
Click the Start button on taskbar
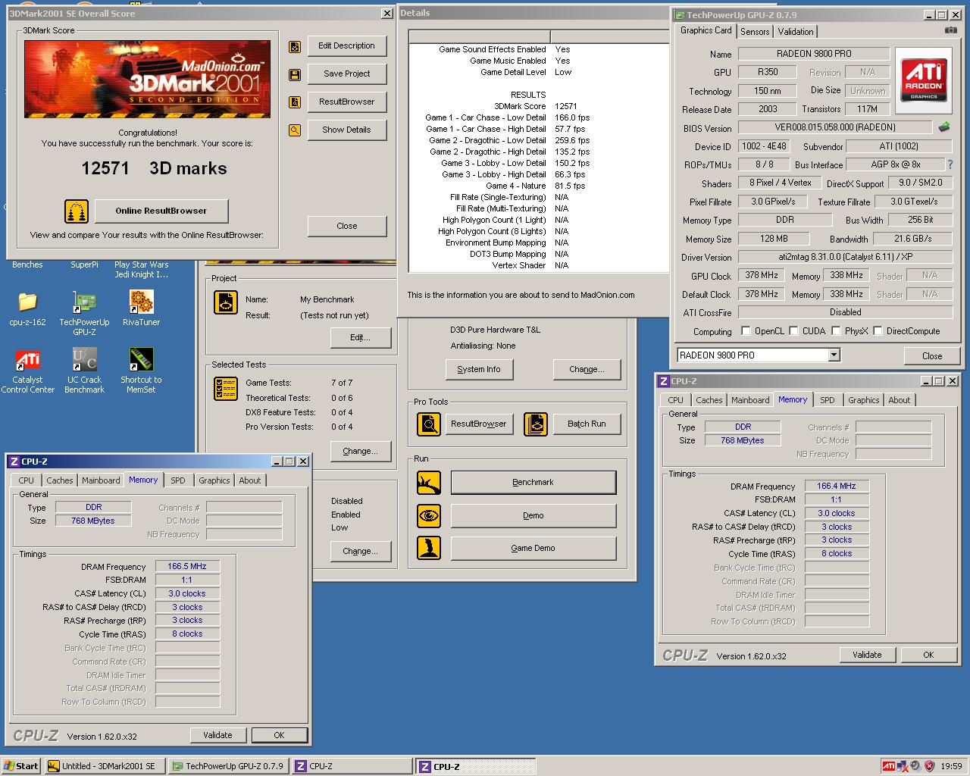[x=21, y=766]
